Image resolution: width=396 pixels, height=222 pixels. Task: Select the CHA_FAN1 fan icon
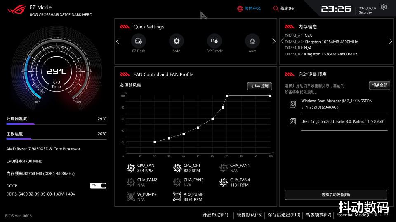[224, 168]
